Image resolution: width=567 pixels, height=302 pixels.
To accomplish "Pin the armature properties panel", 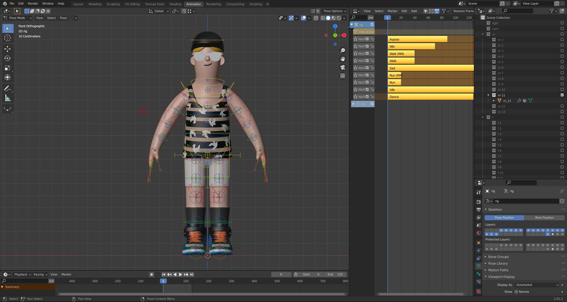I will pyautogui.click(x=562, y=191).
